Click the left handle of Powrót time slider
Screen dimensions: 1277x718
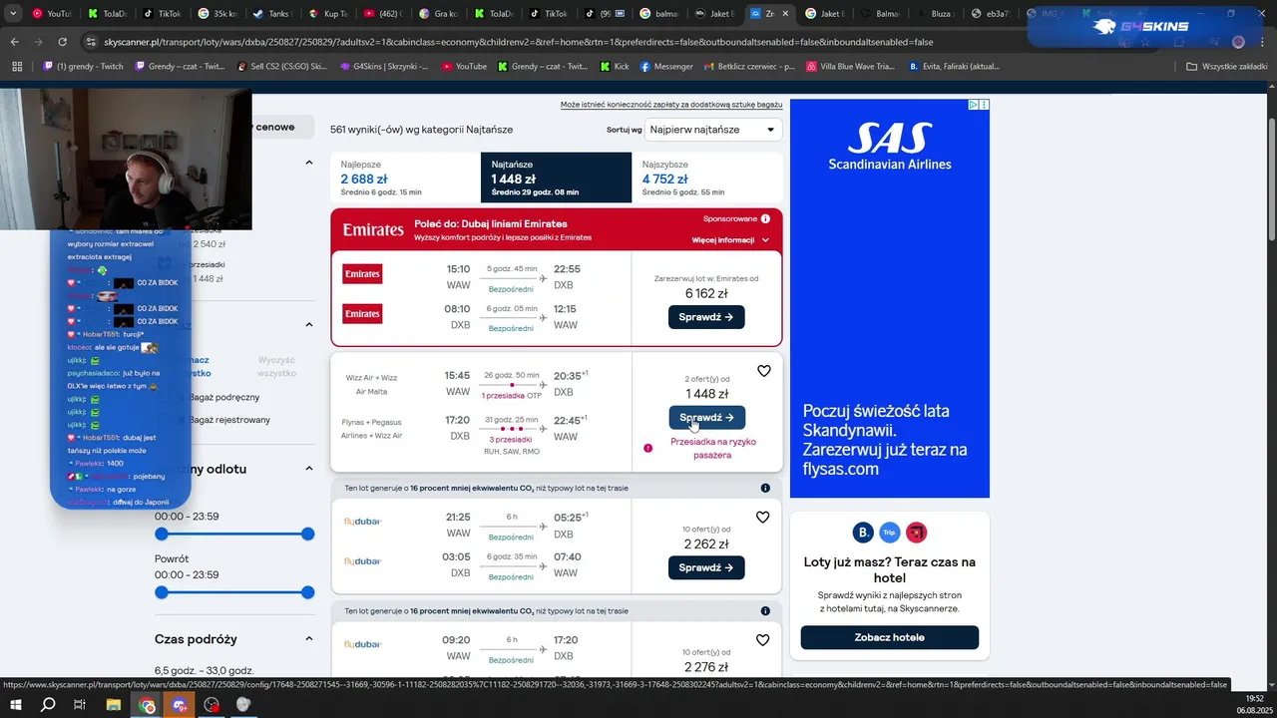162,592
